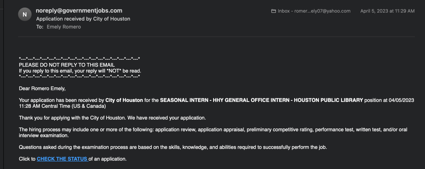Select the noreply@governmentjobs.com sender address

pyautogui.click(x=79, y=11)
